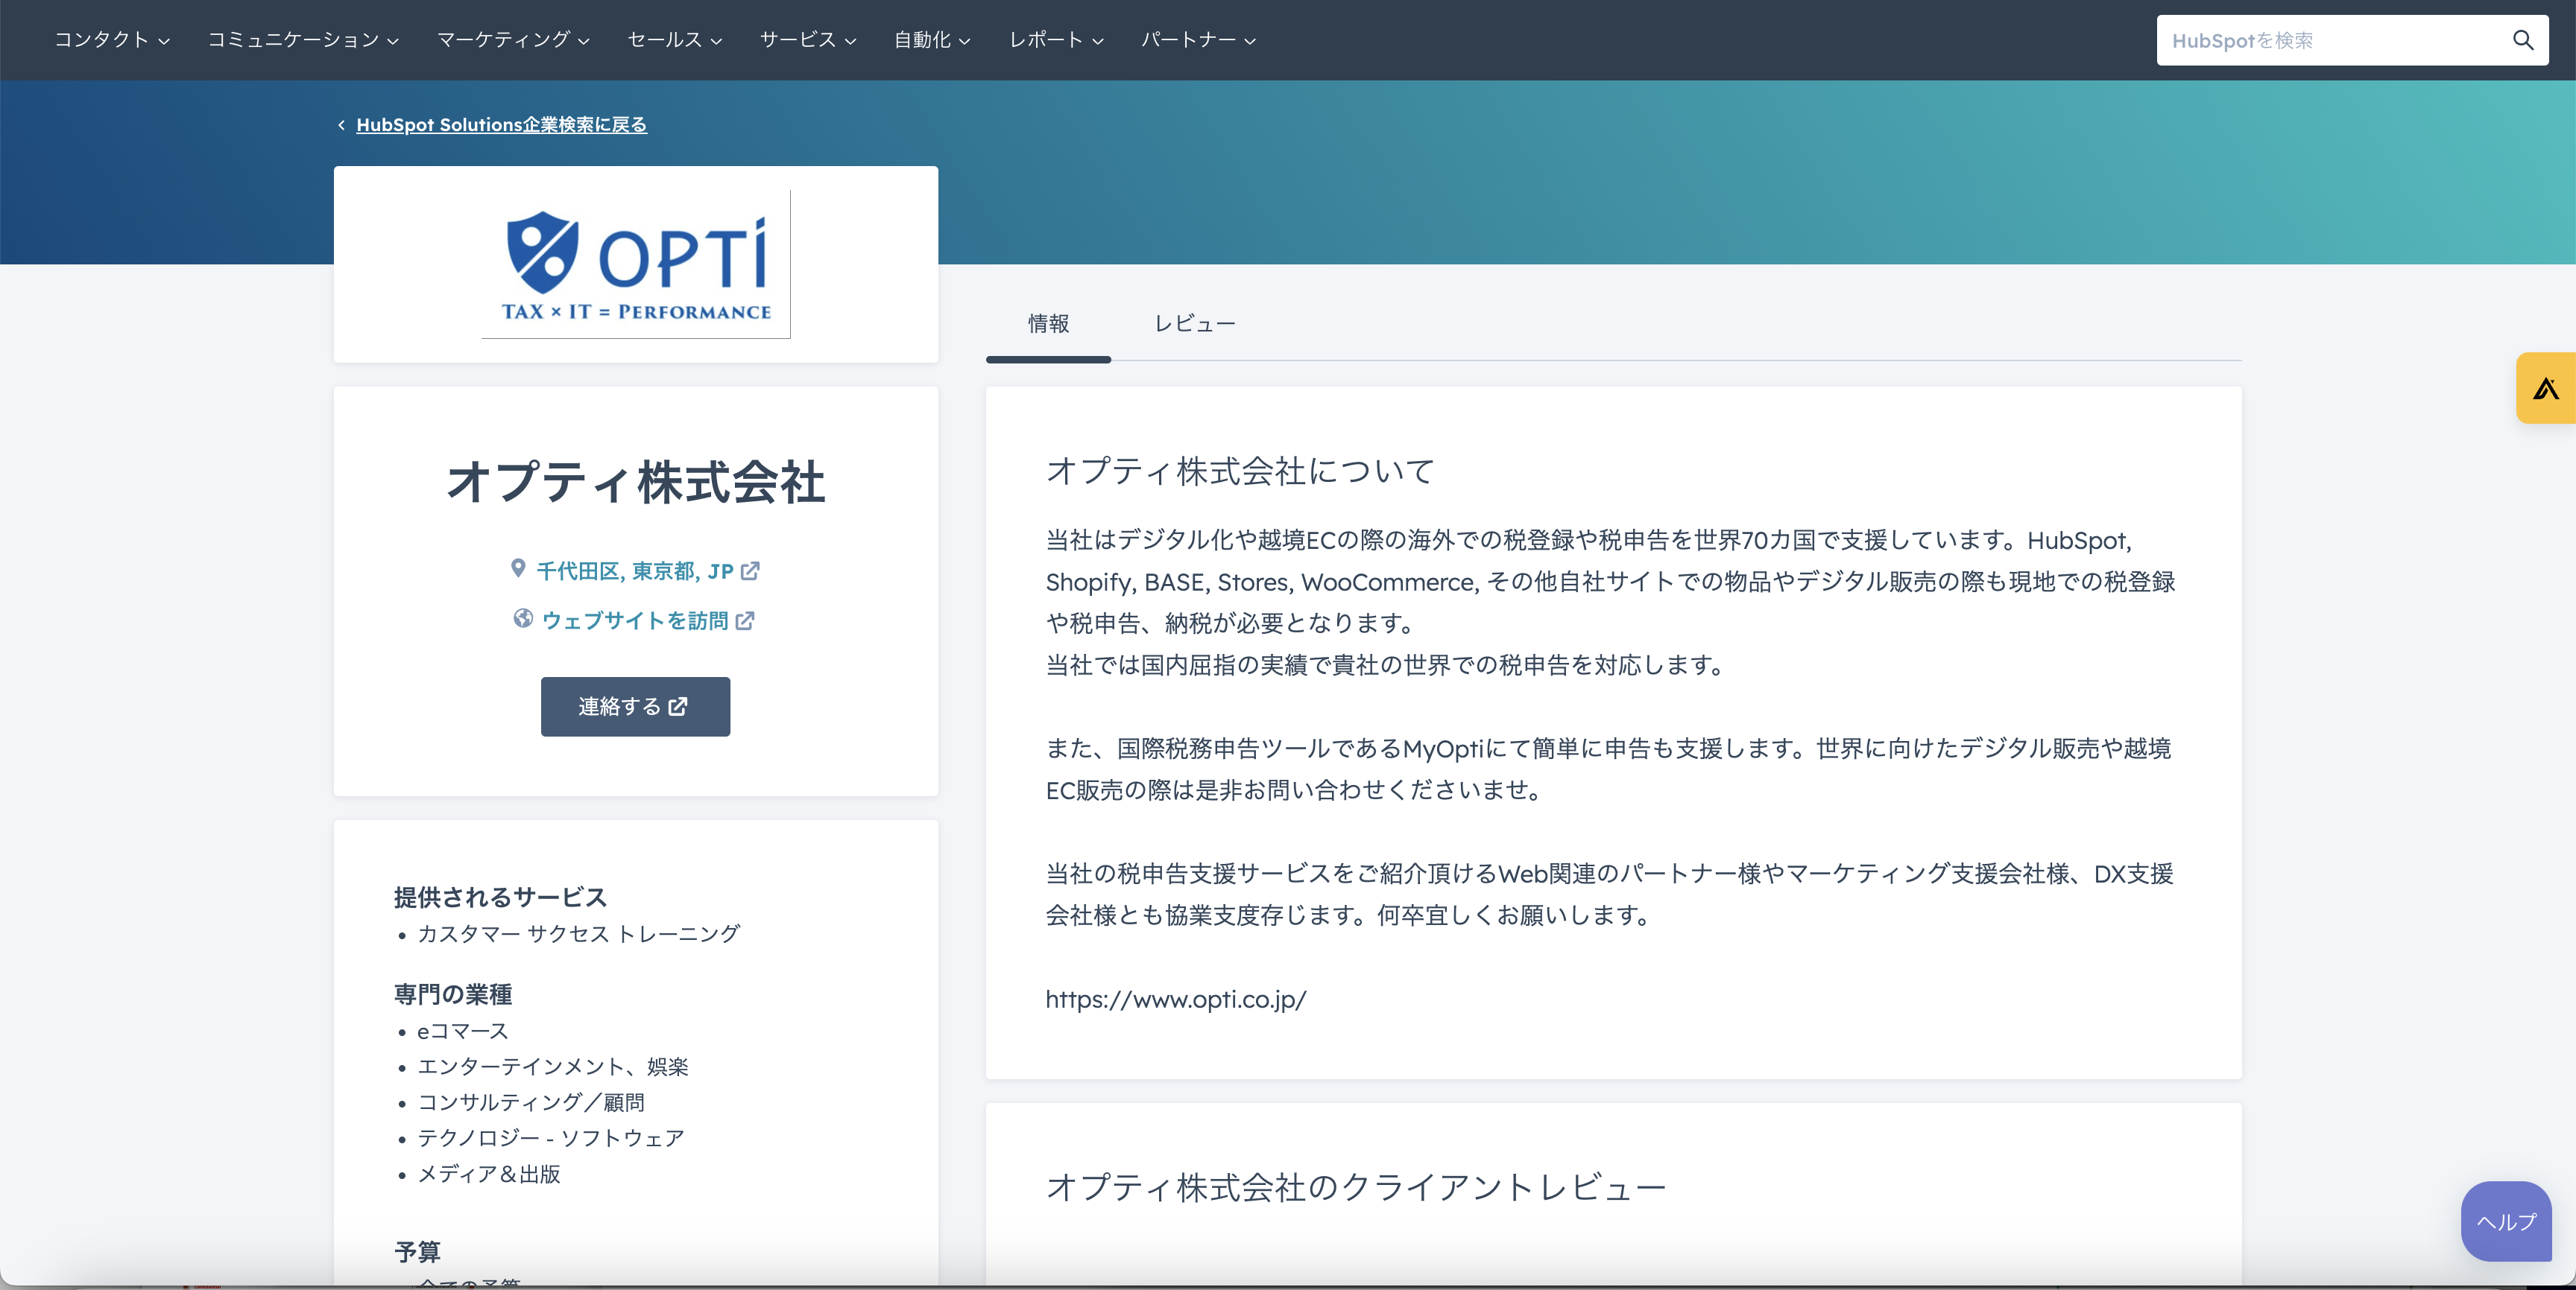
Task: Open the 自動化 menu
Action: pyautogui.click(x=932, y=40)
